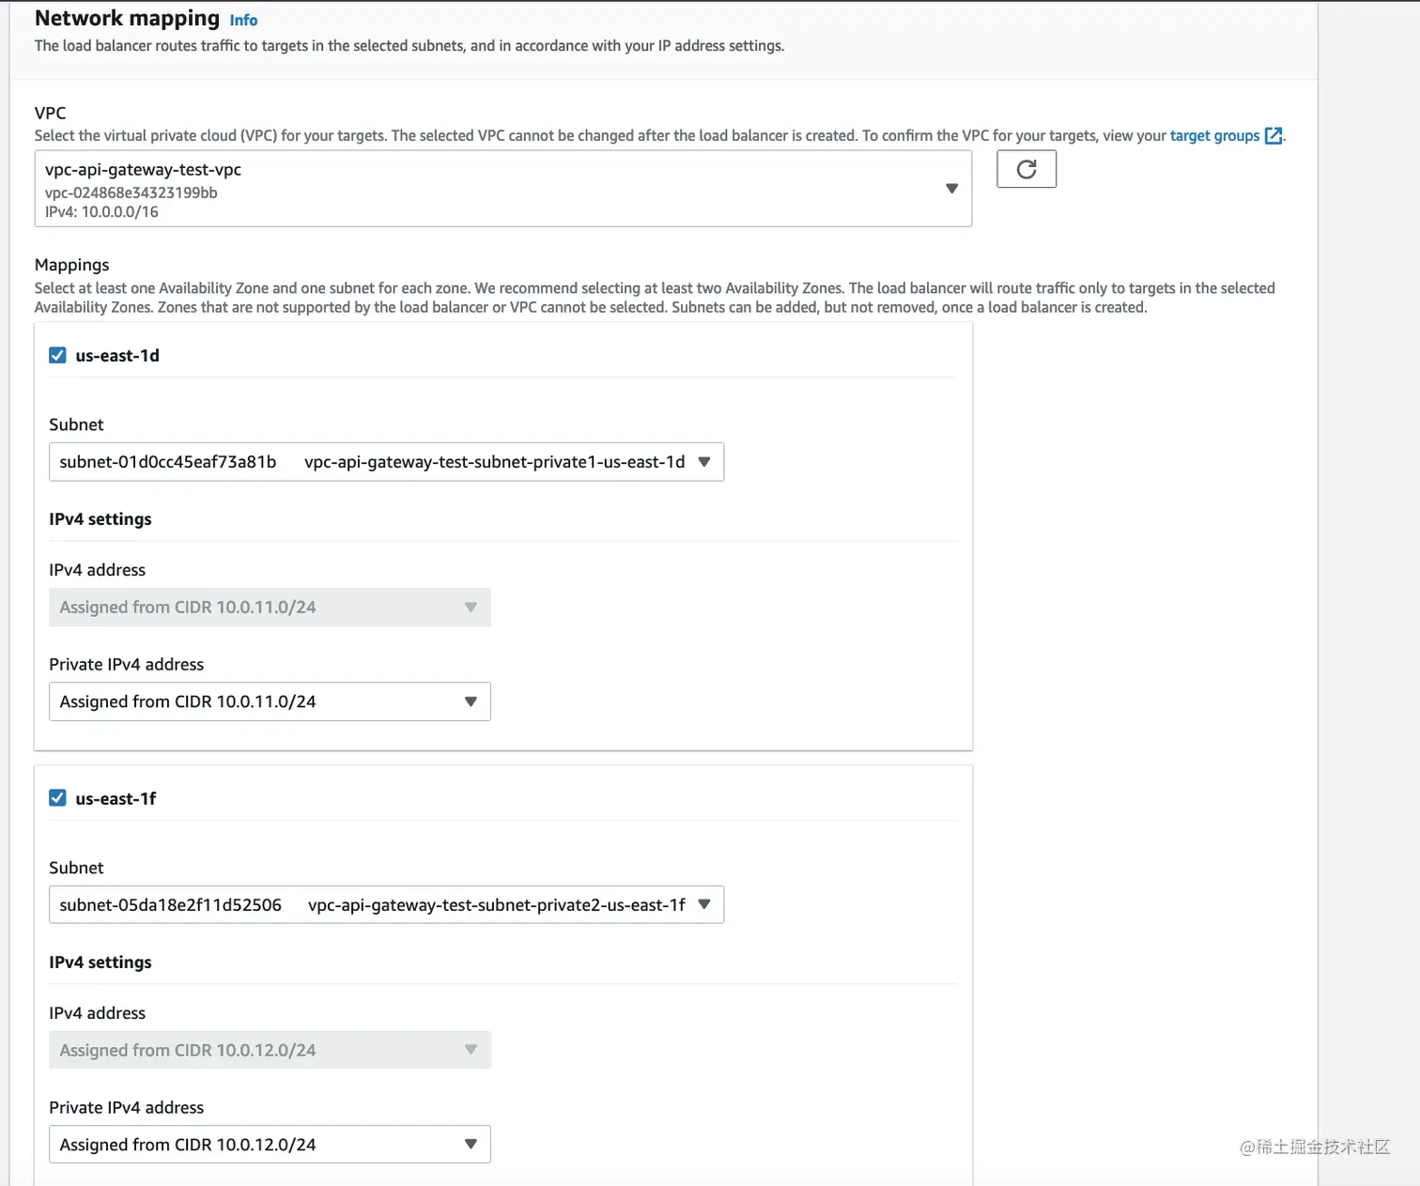This screenshot has width=1420, height=1186.
Task: Open the target groups hyperlink
Action: pyautogui.click(x=1213, y=135)
